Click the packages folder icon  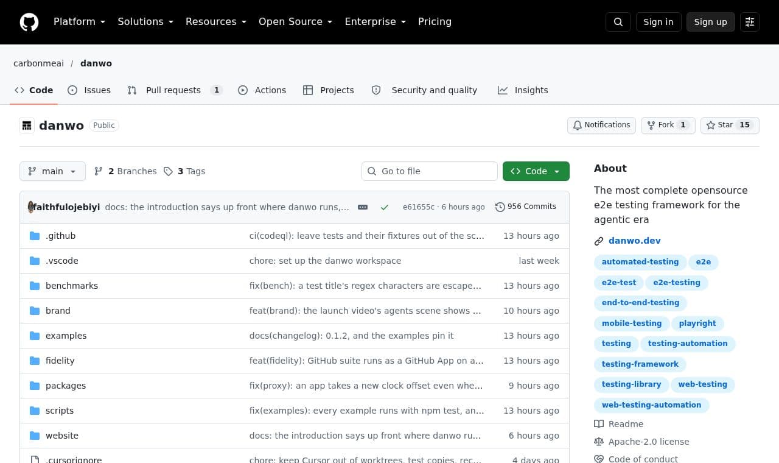[x=35, y=386]
